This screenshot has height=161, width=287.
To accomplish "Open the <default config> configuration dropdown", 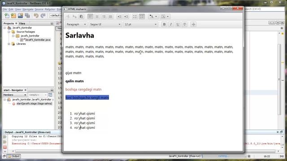I will point(56,16).
